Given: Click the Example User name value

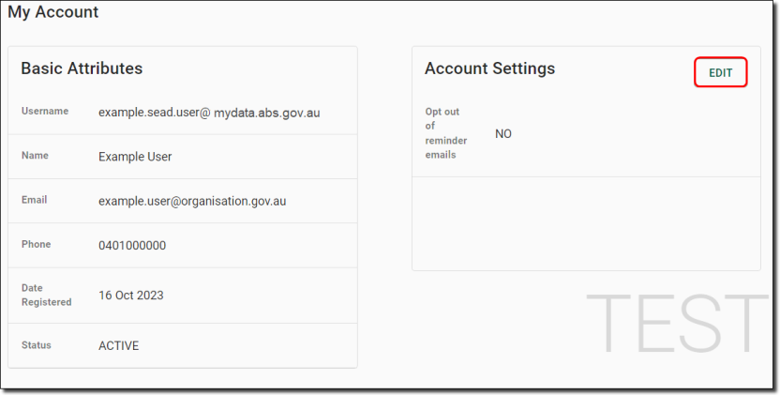Looking at the screenshot, I should (x=135, y=157).
